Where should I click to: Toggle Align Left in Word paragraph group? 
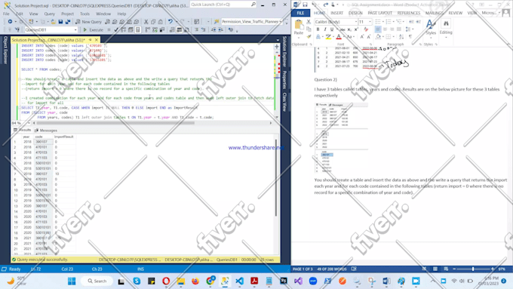click(x=377, y=29)
